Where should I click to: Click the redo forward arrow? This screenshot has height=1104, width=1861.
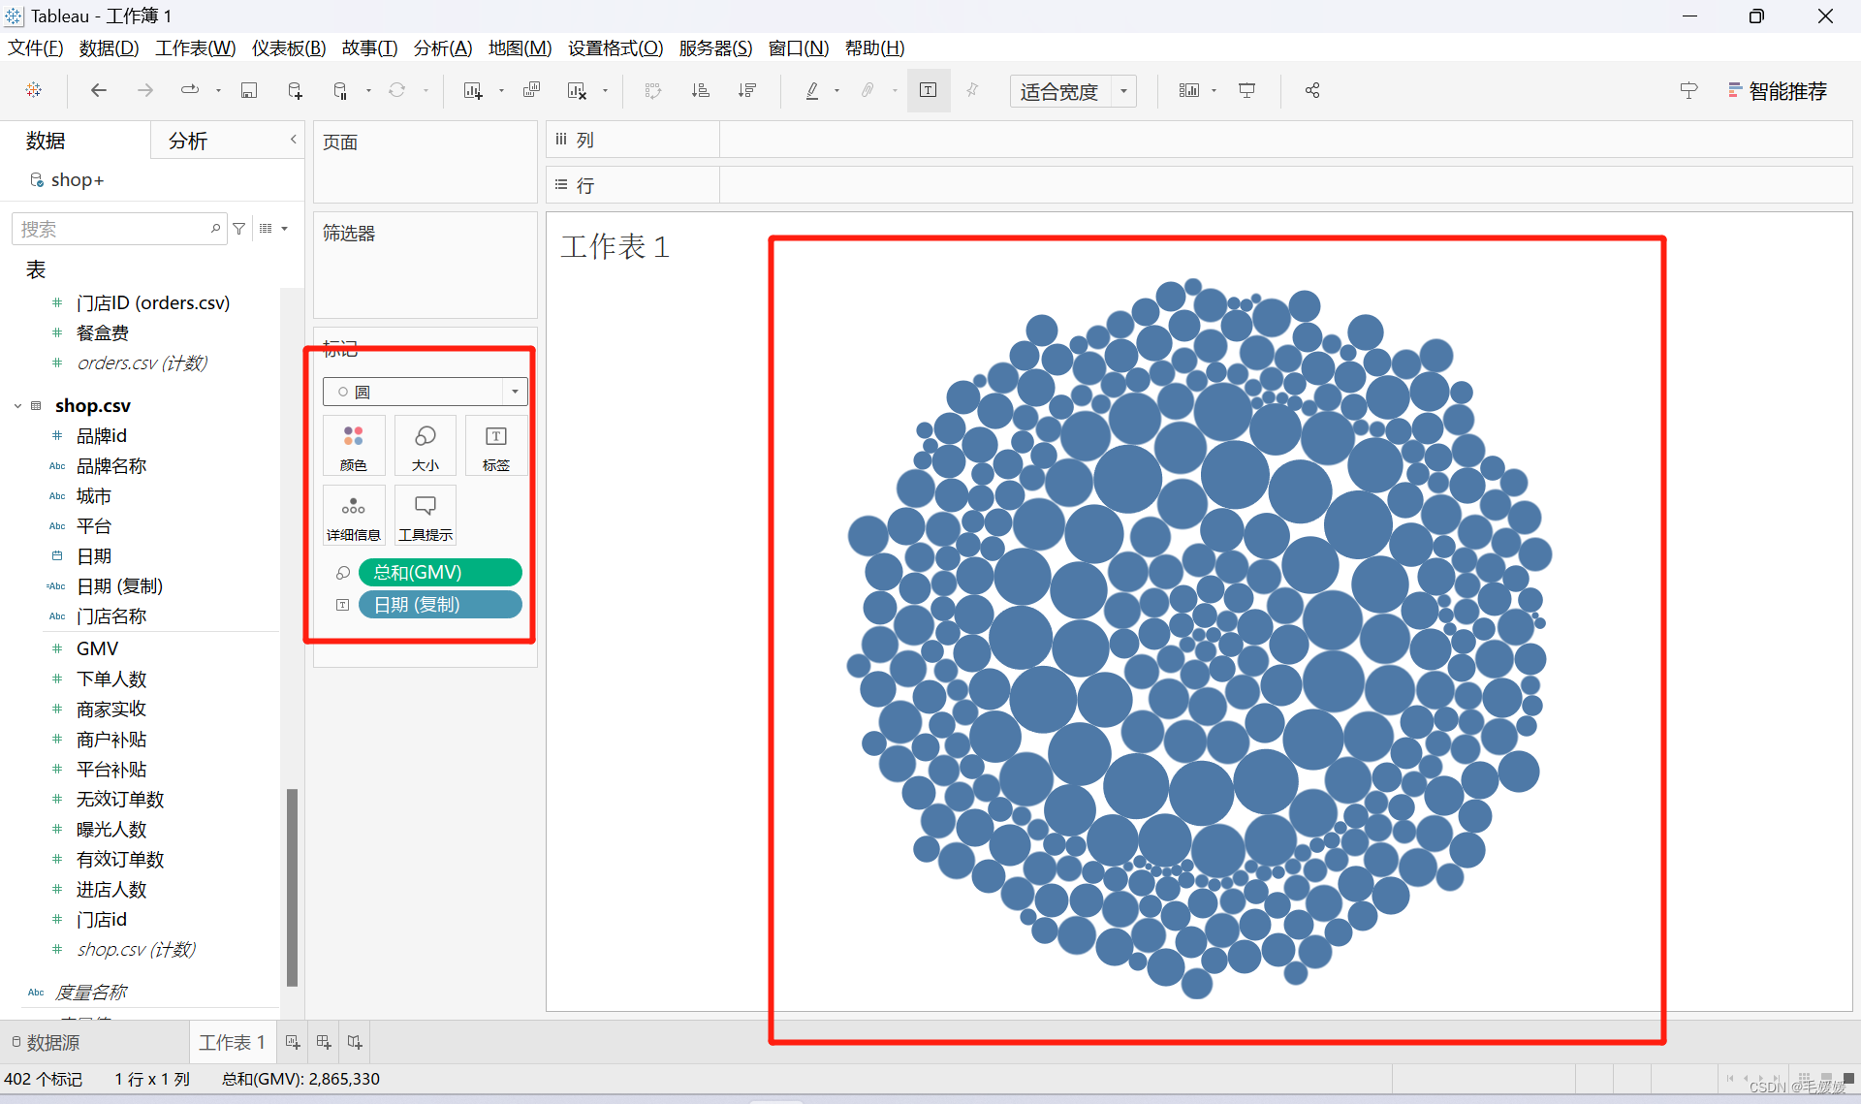point(144,90)
